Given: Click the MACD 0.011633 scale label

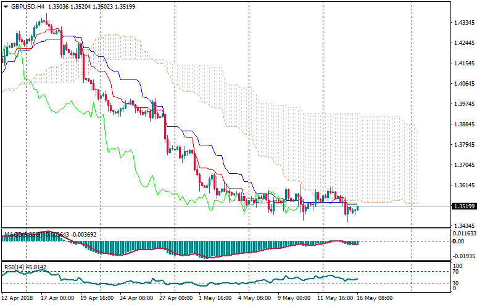Looking at the screenshot, I should pyautogui.click(x=464, y=234).
